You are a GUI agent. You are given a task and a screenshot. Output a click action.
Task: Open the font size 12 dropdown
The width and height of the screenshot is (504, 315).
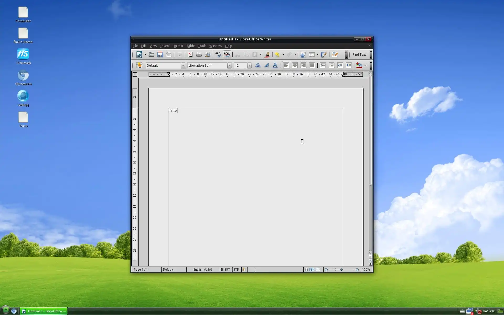pos(249,65)
